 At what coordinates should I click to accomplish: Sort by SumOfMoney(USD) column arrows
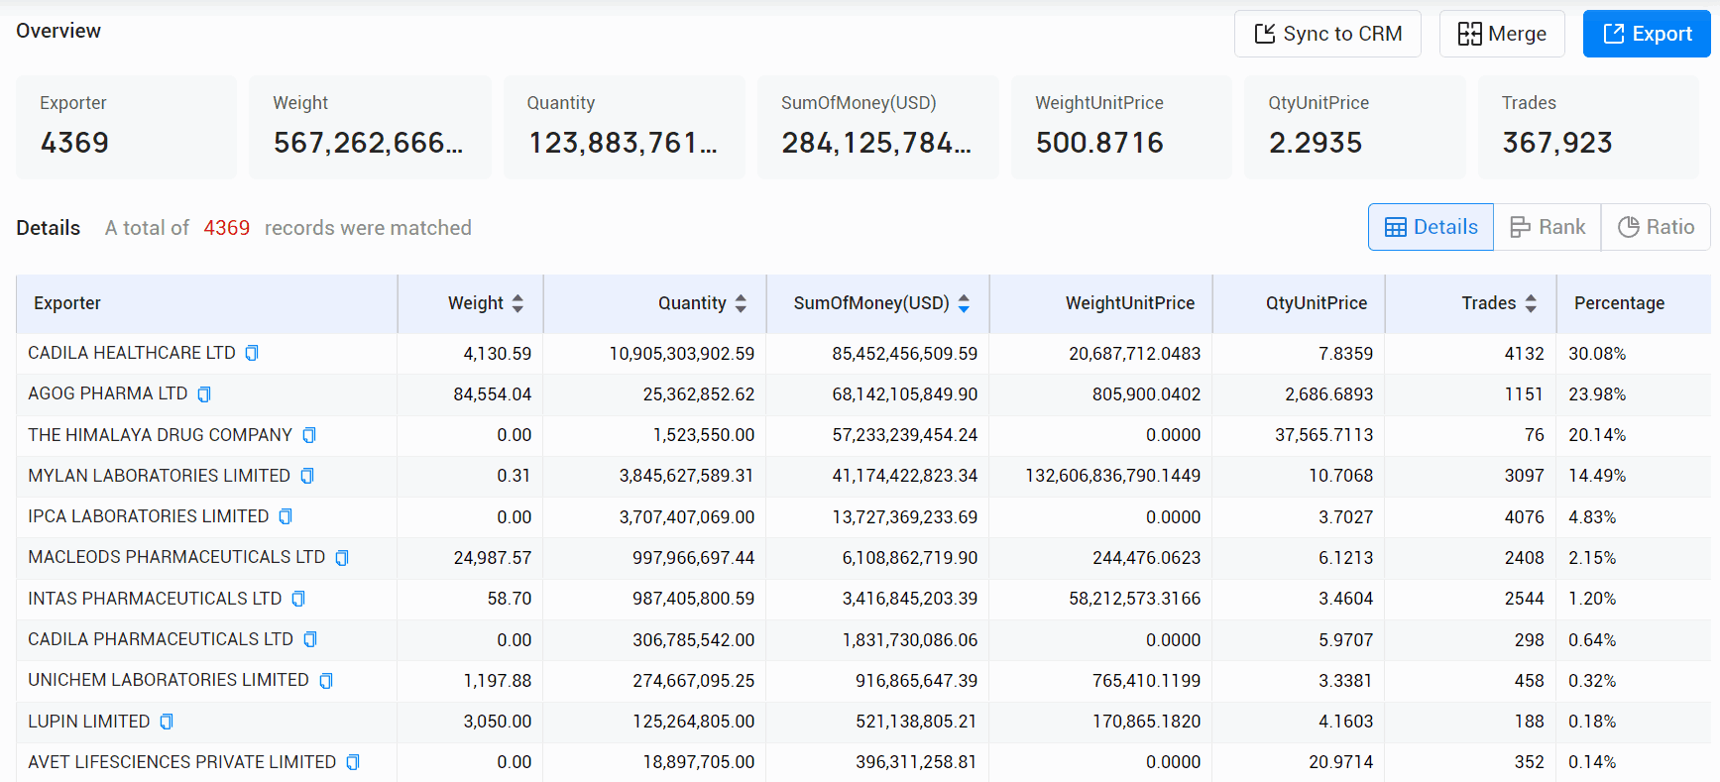click(964, 303)
